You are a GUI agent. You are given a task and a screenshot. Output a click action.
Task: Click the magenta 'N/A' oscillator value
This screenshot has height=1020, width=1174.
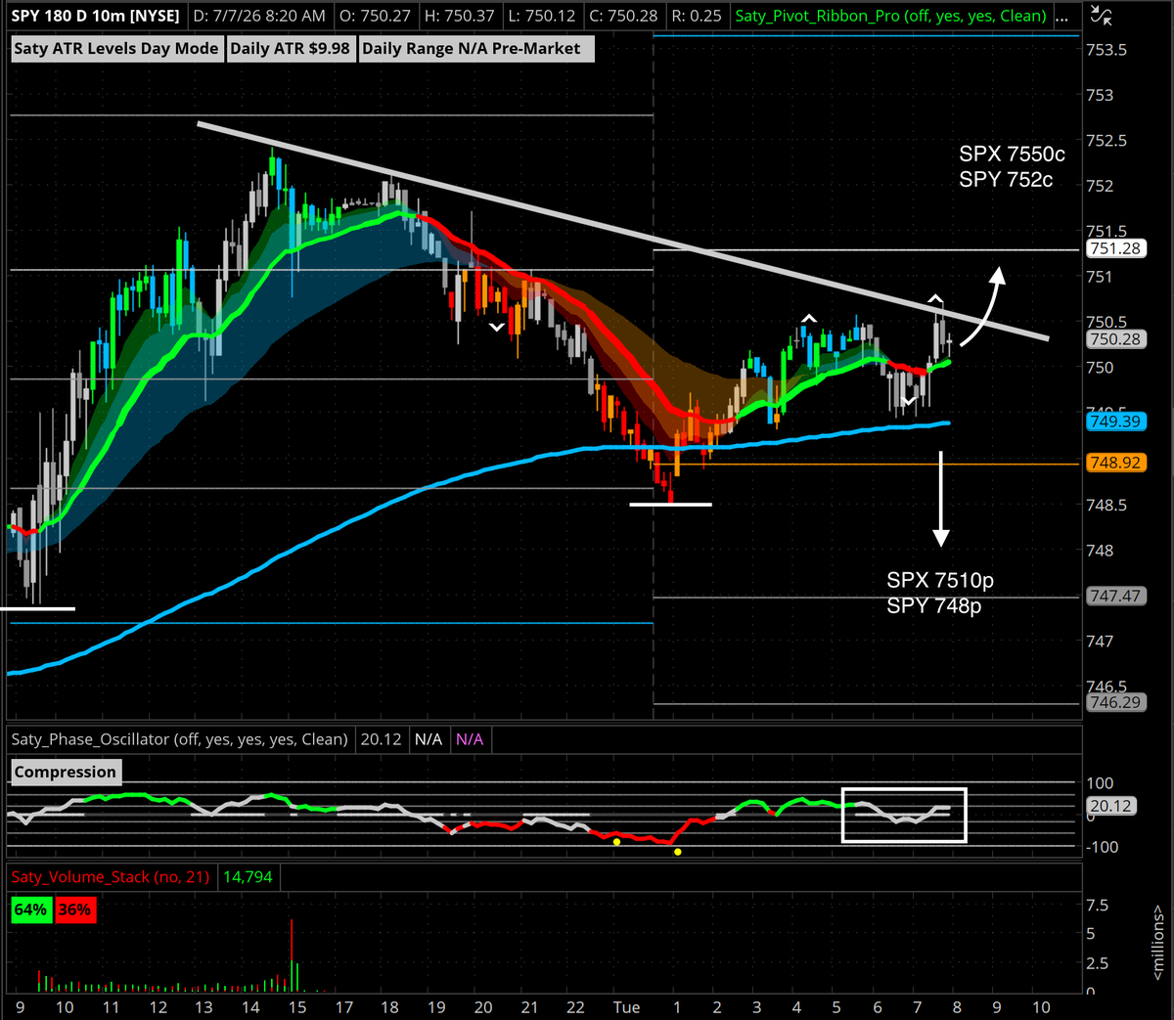[470, 739]
